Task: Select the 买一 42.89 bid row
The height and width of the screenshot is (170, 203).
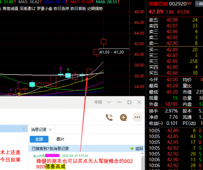Action: 173,49
